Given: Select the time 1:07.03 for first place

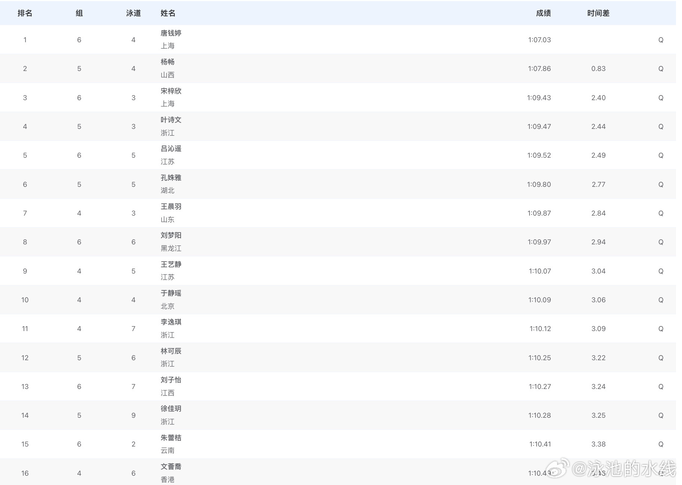Looking at the screenshot, I should pyautogui.click(x=539, y=40).
